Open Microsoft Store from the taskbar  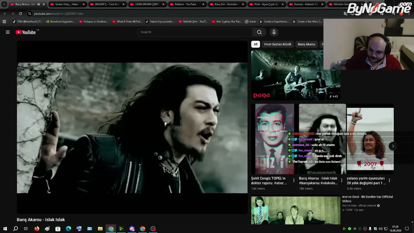click(58, 229)
